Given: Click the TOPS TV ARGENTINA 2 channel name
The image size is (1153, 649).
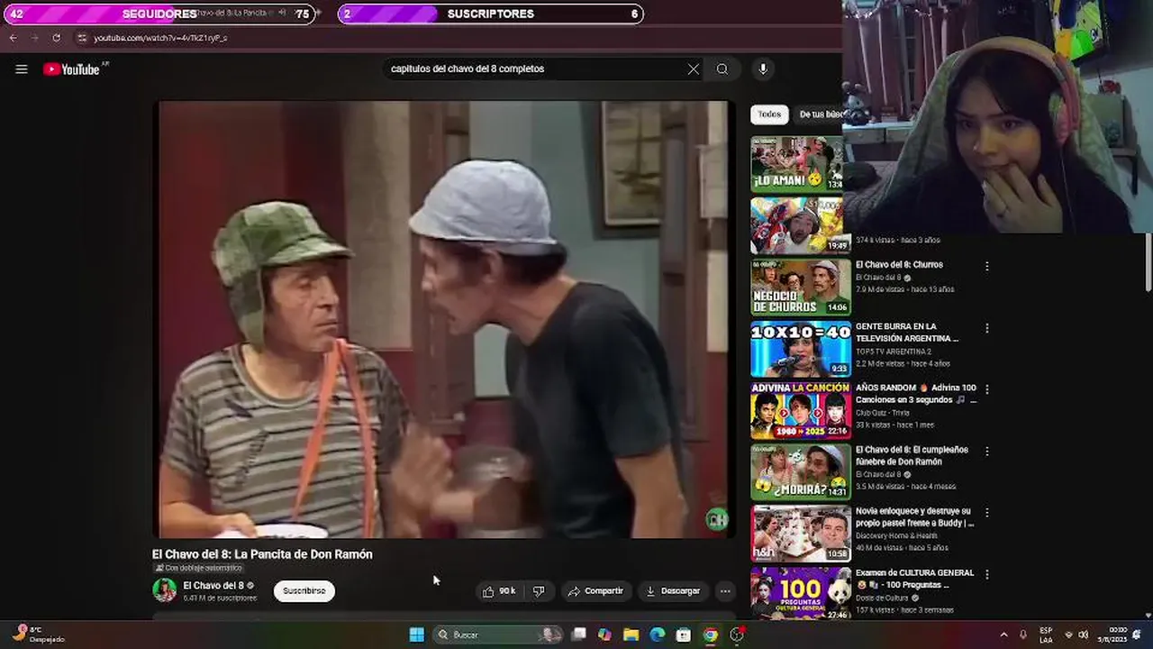Looking at the screenshot, I should [x=894, y=352].
